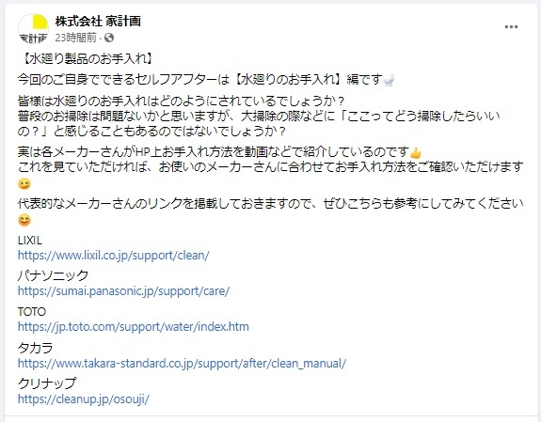Viewport: 541px width, 422px height.
Task: Click the タカラ maker label
Action: point(35,348)
